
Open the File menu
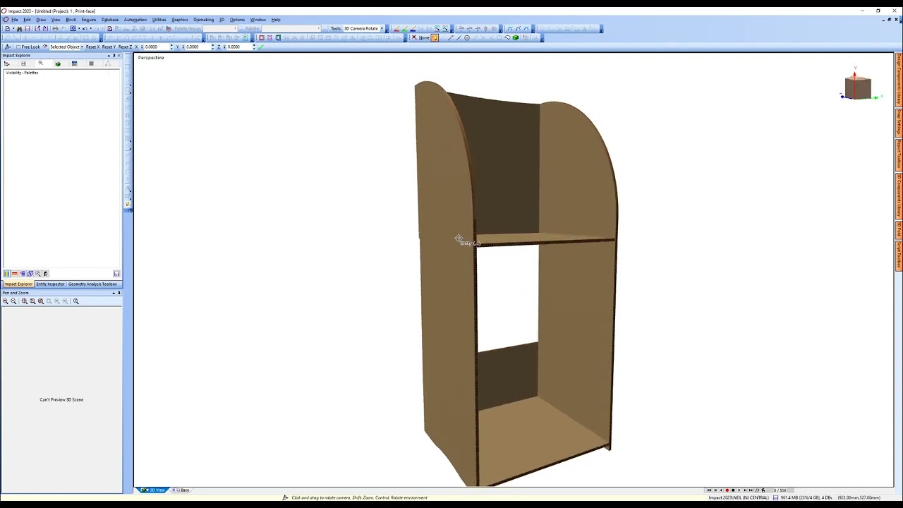pos(14,20)
